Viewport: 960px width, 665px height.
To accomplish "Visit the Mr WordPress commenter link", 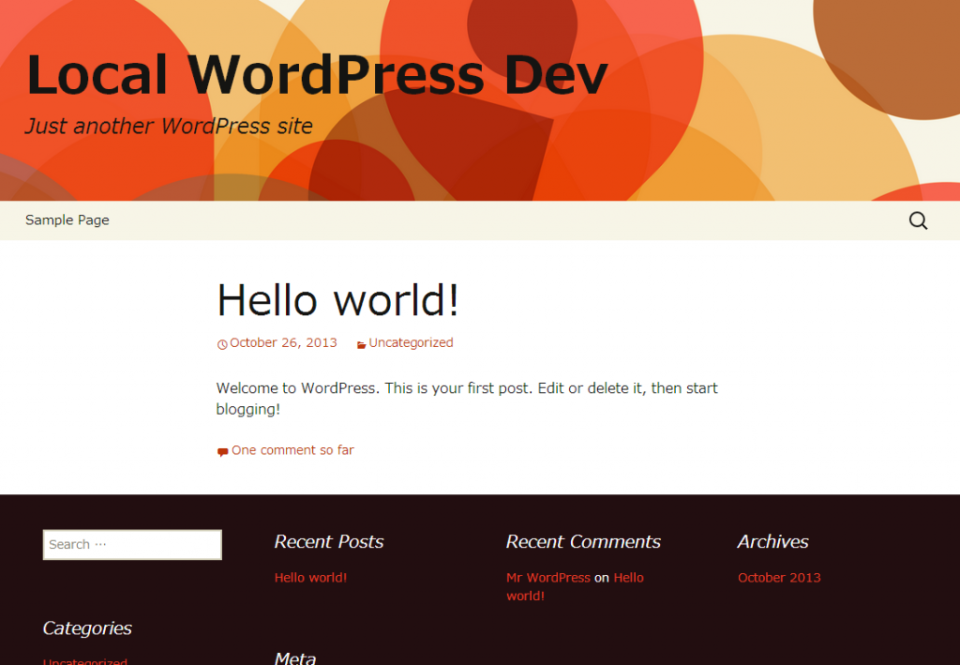I will (x=548, y=578).
